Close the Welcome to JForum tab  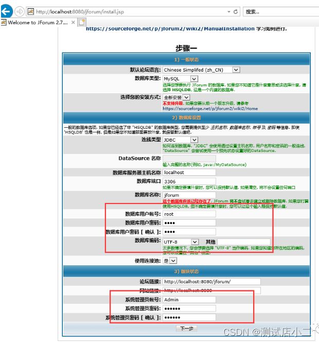pos(73,22)
